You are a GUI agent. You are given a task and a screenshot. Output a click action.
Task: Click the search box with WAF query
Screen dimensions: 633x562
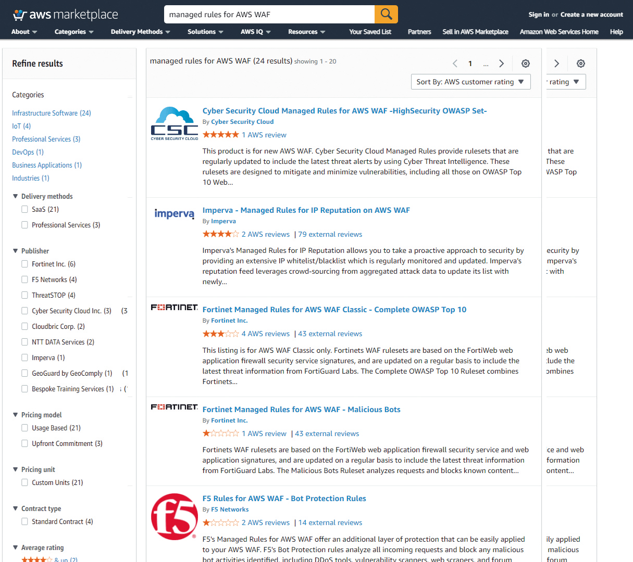click(269, 14)
